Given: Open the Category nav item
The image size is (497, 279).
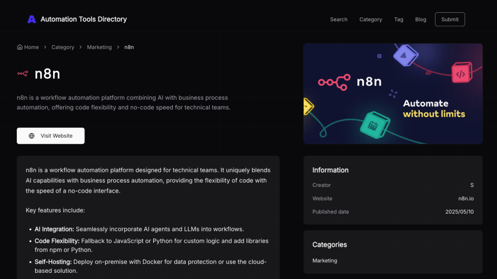Looking at the screenshot, I should pos(371,20).
